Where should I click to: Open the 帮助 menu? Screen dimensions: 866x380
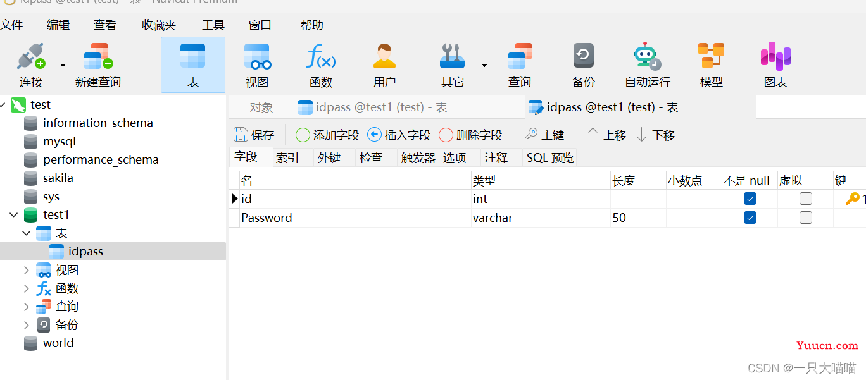(312, 25)
